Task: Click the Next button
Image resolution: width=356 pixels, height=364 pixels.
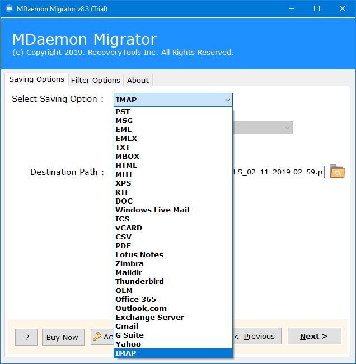Action: tap(315, 336)
